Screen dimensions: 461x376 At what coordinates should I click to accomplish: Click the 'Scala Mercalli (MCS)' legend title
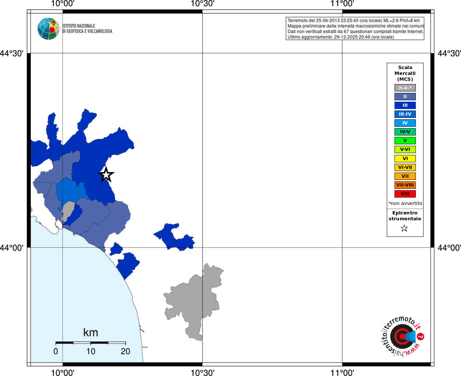[405, 73]
